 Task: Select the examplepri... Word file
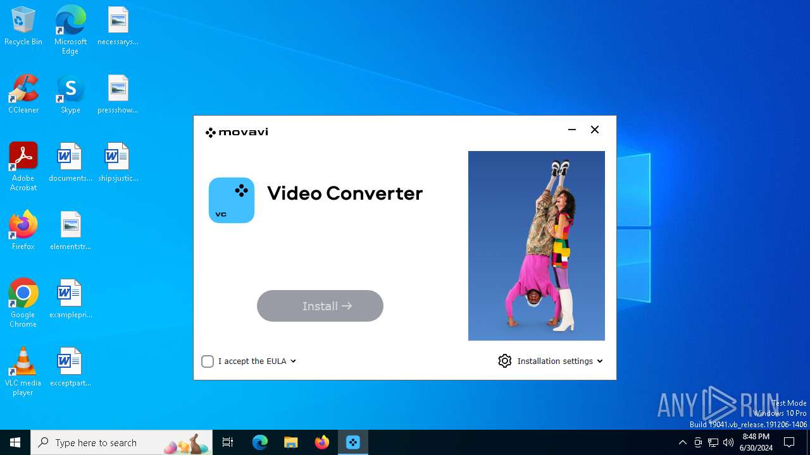[x=70, y=300]
